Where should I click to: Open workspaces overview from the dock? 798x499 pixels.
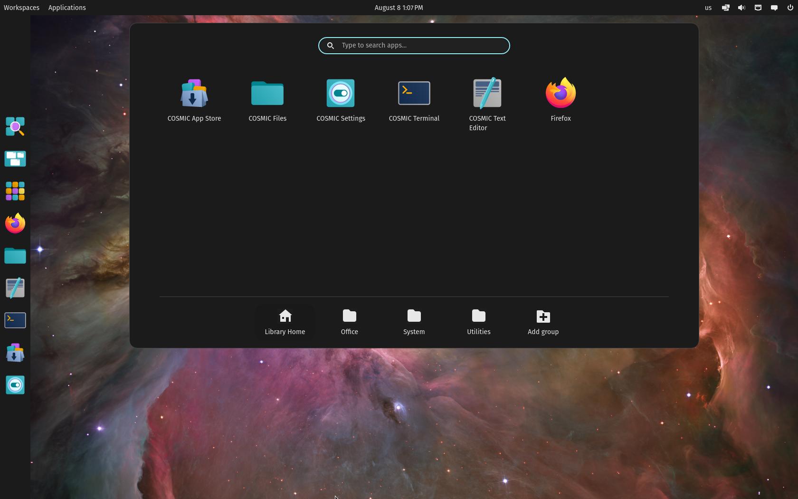click(x=15, y=159)
